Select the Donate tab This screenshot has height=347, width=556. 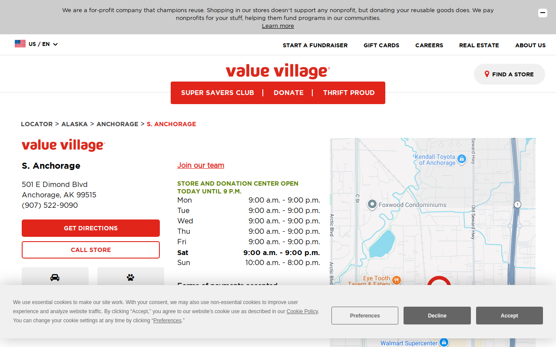point(288,93)
